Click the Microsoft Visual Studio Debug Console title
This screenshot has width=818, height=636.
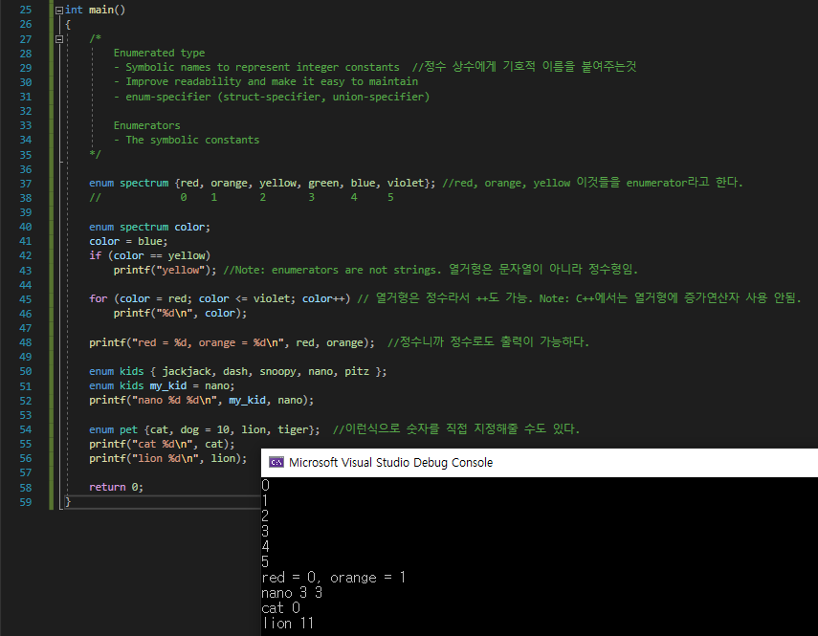(390, 462)
